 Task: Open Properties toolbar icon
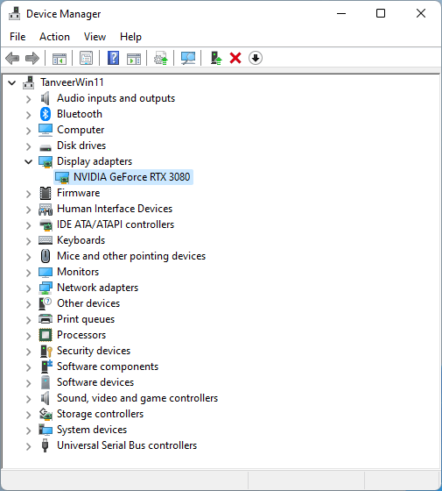click(86, 58)
